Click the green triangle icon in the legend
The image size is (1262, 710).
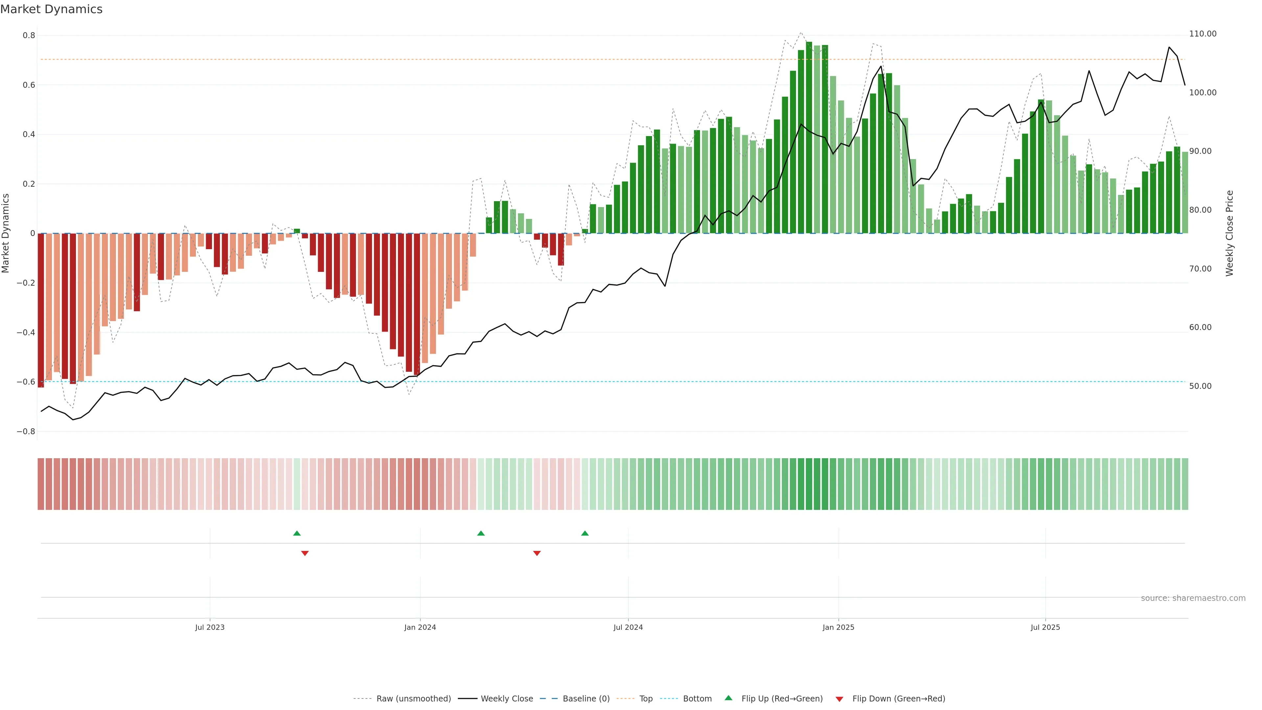pyautogui.click(x=729, y=698)
